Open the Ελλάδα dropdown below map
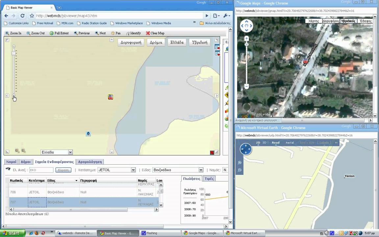Screen dimensions: 379x237 [57, 152]
